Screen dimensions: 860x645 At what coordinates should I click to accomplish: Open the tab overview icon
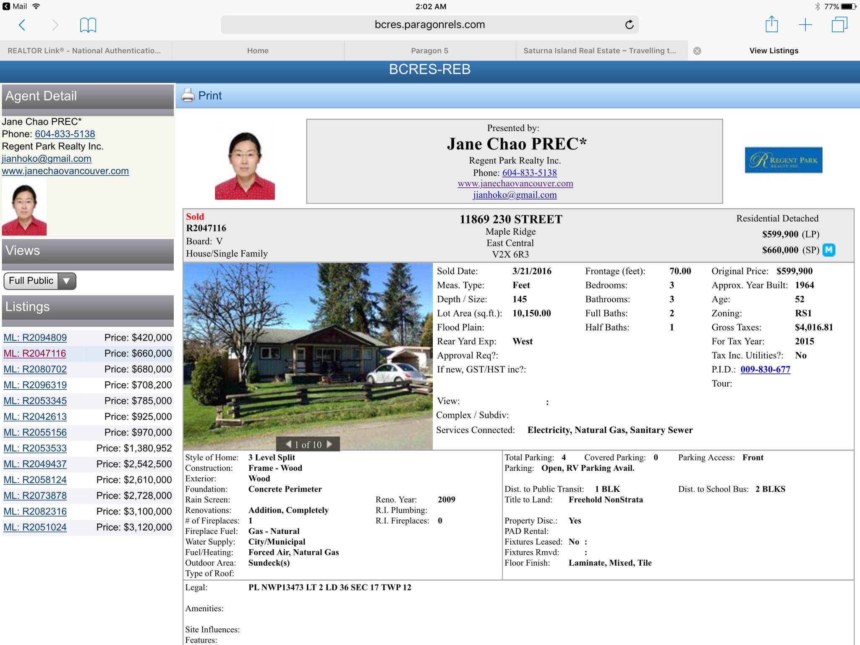[x=839, y=25]
